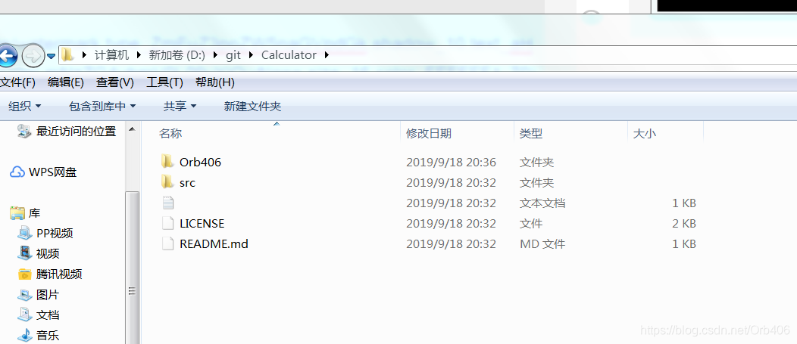Click the grayed Forward arrow button

33,55
